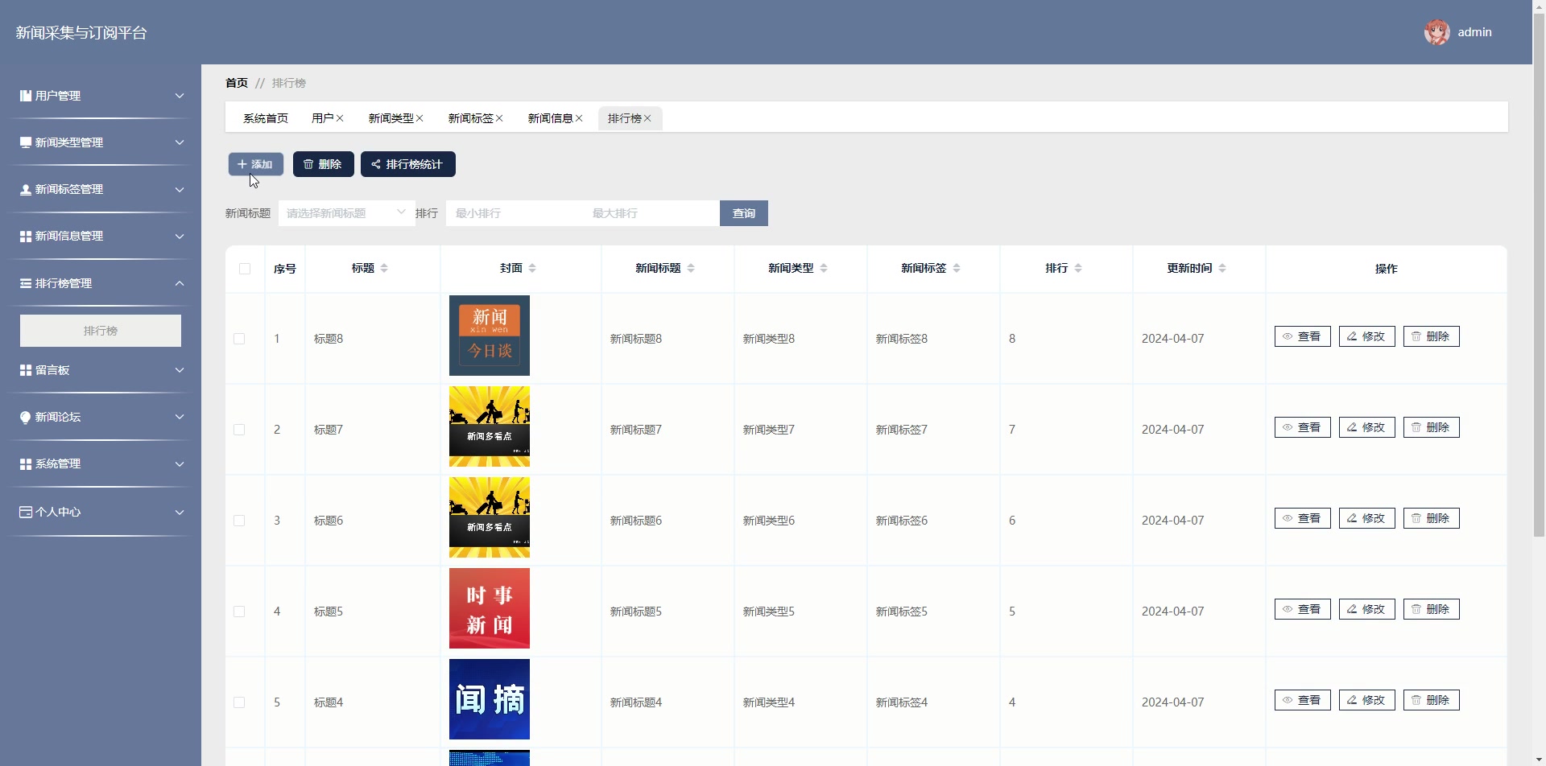The image size is (1546, 766).
Task: Expand the 新闻信息管理 menu chevron
Action: pos(180,236)
